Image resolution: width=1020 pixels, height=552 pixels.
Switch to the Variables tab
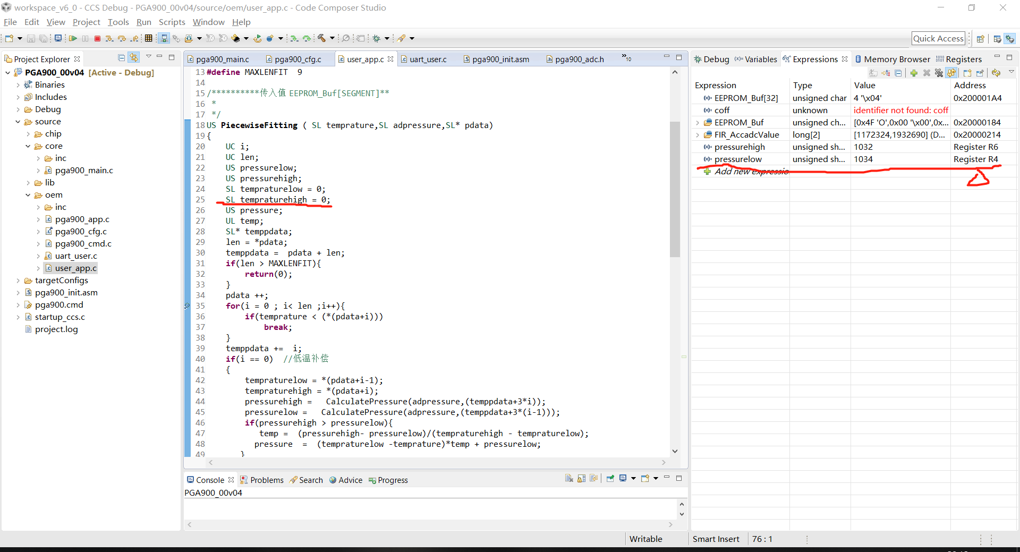point(756,59)
